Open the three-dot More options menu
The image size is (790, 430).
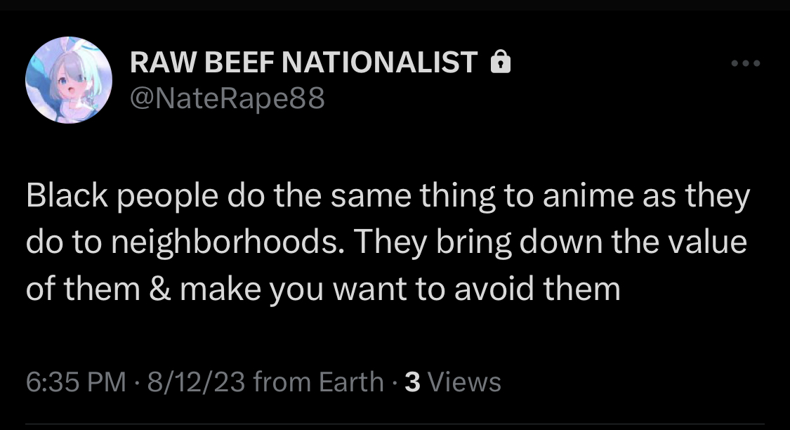(x=745, y=64)
